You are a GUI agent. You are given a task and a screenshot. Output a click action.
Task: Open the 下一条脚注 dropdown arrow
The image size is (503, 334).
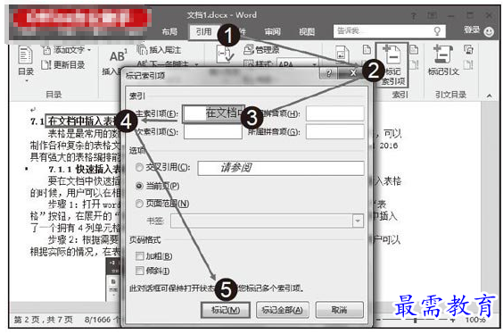point(196,64)
